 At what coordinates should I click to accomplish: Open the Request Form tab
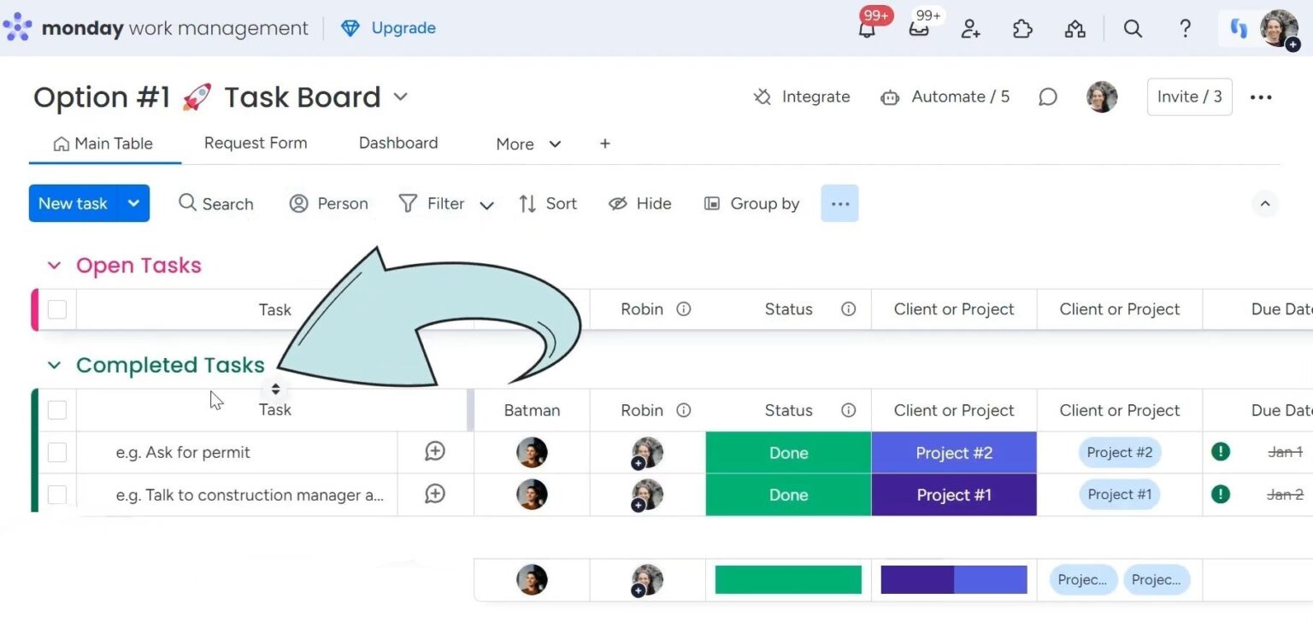coord(256,143)
